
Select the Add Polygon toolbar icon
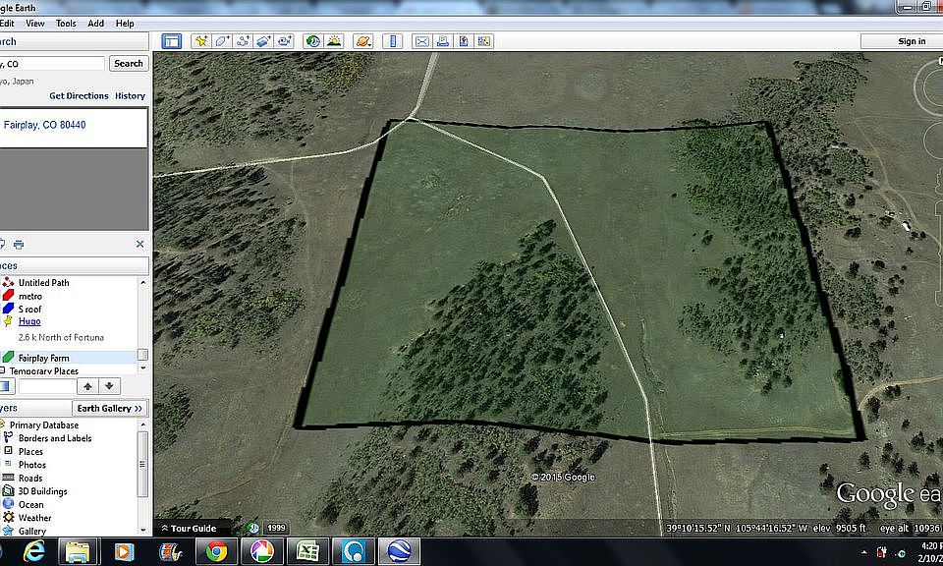pos(222,41)
